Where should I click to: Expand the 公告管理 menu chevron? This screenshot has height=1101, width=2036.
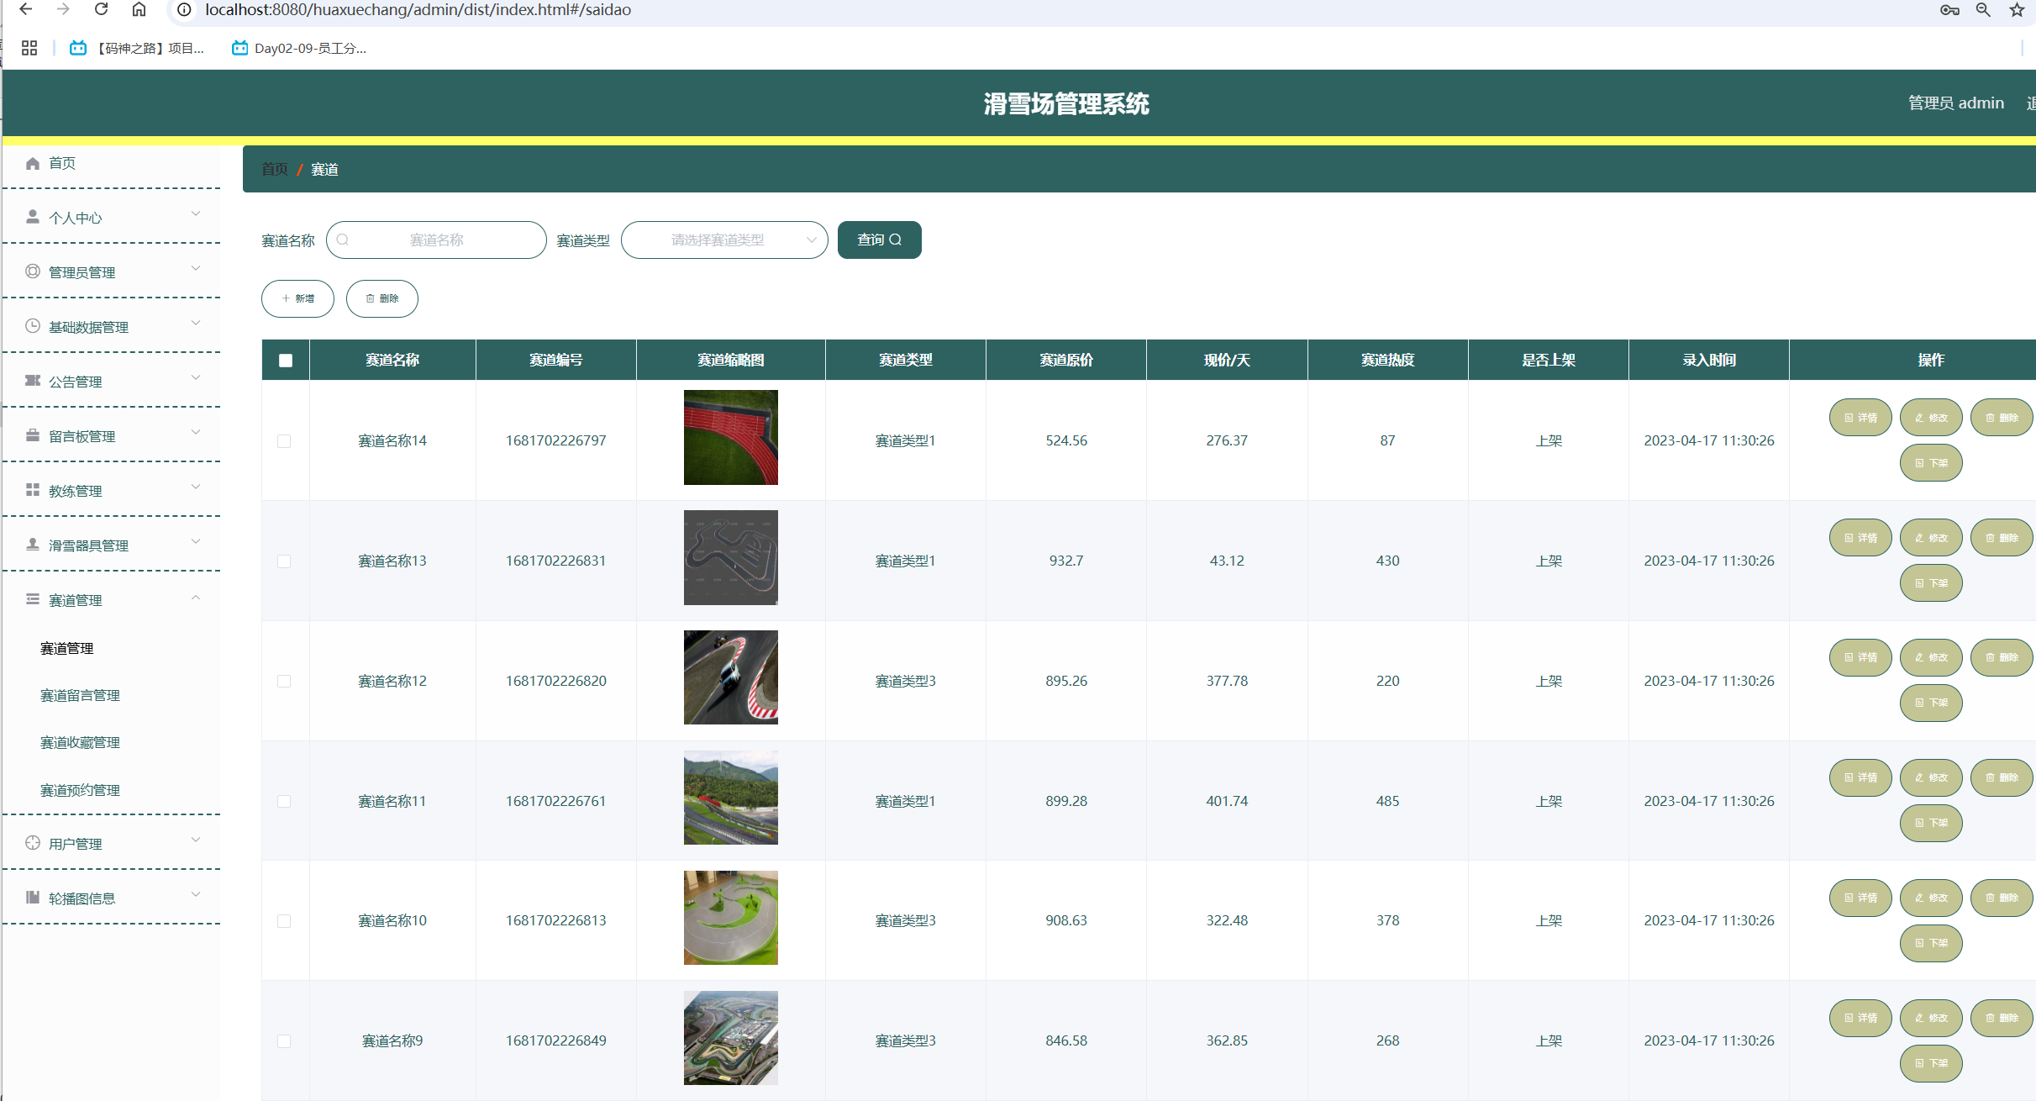coord(196,378)
